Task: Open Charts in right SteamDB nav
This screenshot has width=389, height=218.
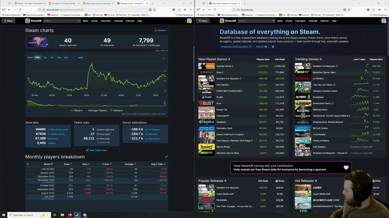Action: point(289,21)
